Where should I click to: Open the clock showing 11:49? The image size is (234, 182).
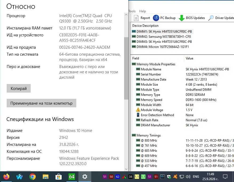(210, 174)
